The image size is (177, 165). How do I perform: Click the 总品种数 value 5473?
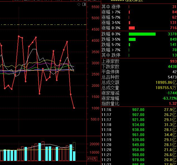172,77
